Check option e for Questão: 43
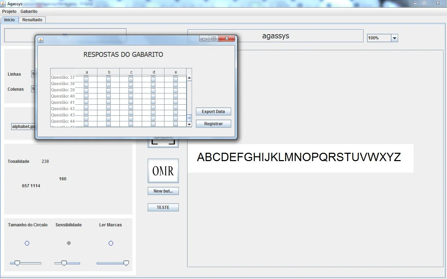The image size is (447, 279). [x=176, y=113]
